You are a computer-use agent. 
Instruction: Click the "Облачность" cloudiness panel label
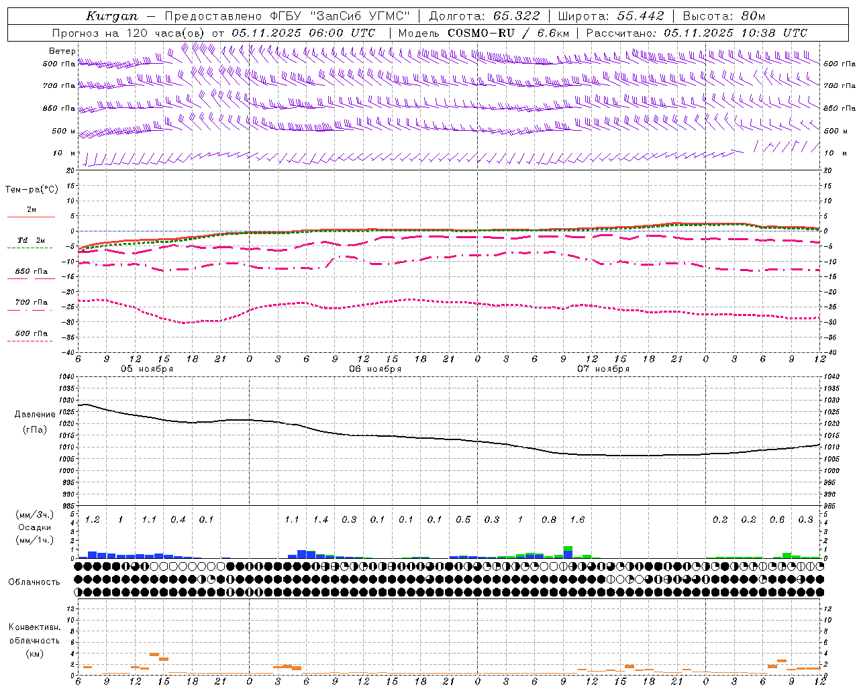pos(34,582)
